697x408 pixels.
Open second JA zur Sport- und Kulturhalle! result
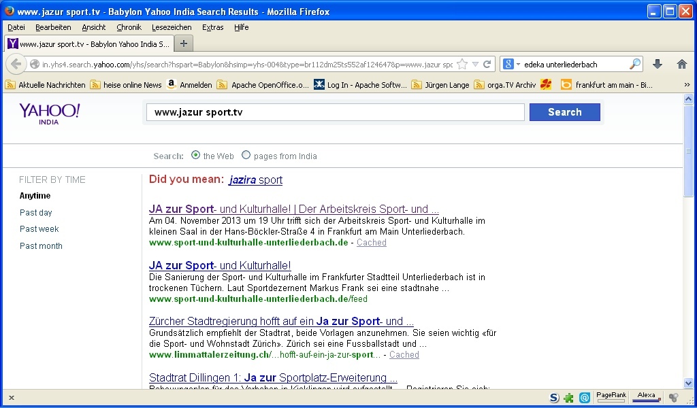coord(220,265)
